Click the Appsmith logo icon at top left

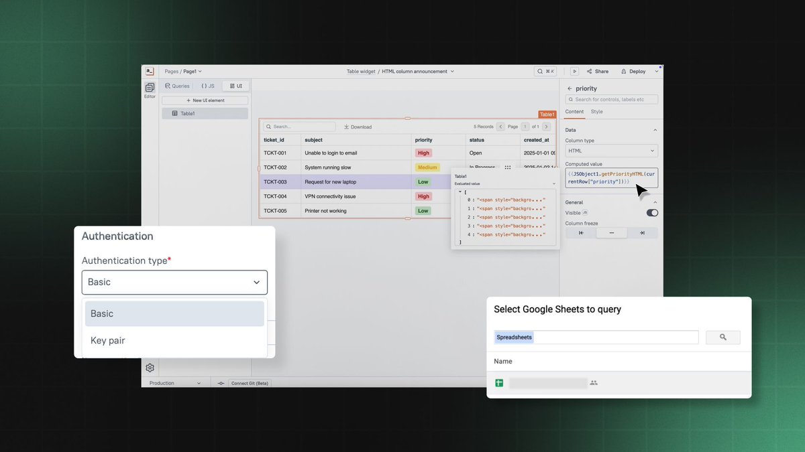click(x=150, y=71)
